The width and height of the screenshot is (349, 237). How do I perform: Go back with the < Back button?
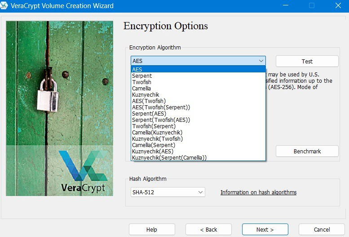coord(208,229)
